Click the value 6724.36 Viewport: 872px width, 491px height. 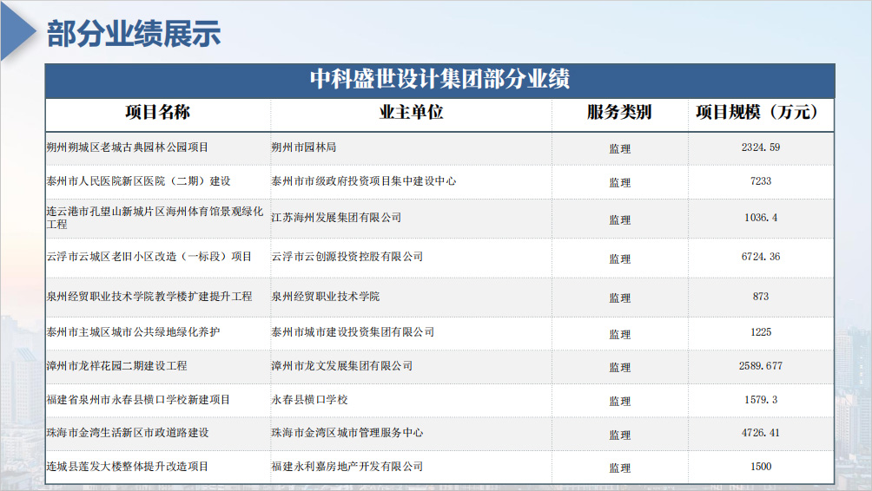point(760,257)
